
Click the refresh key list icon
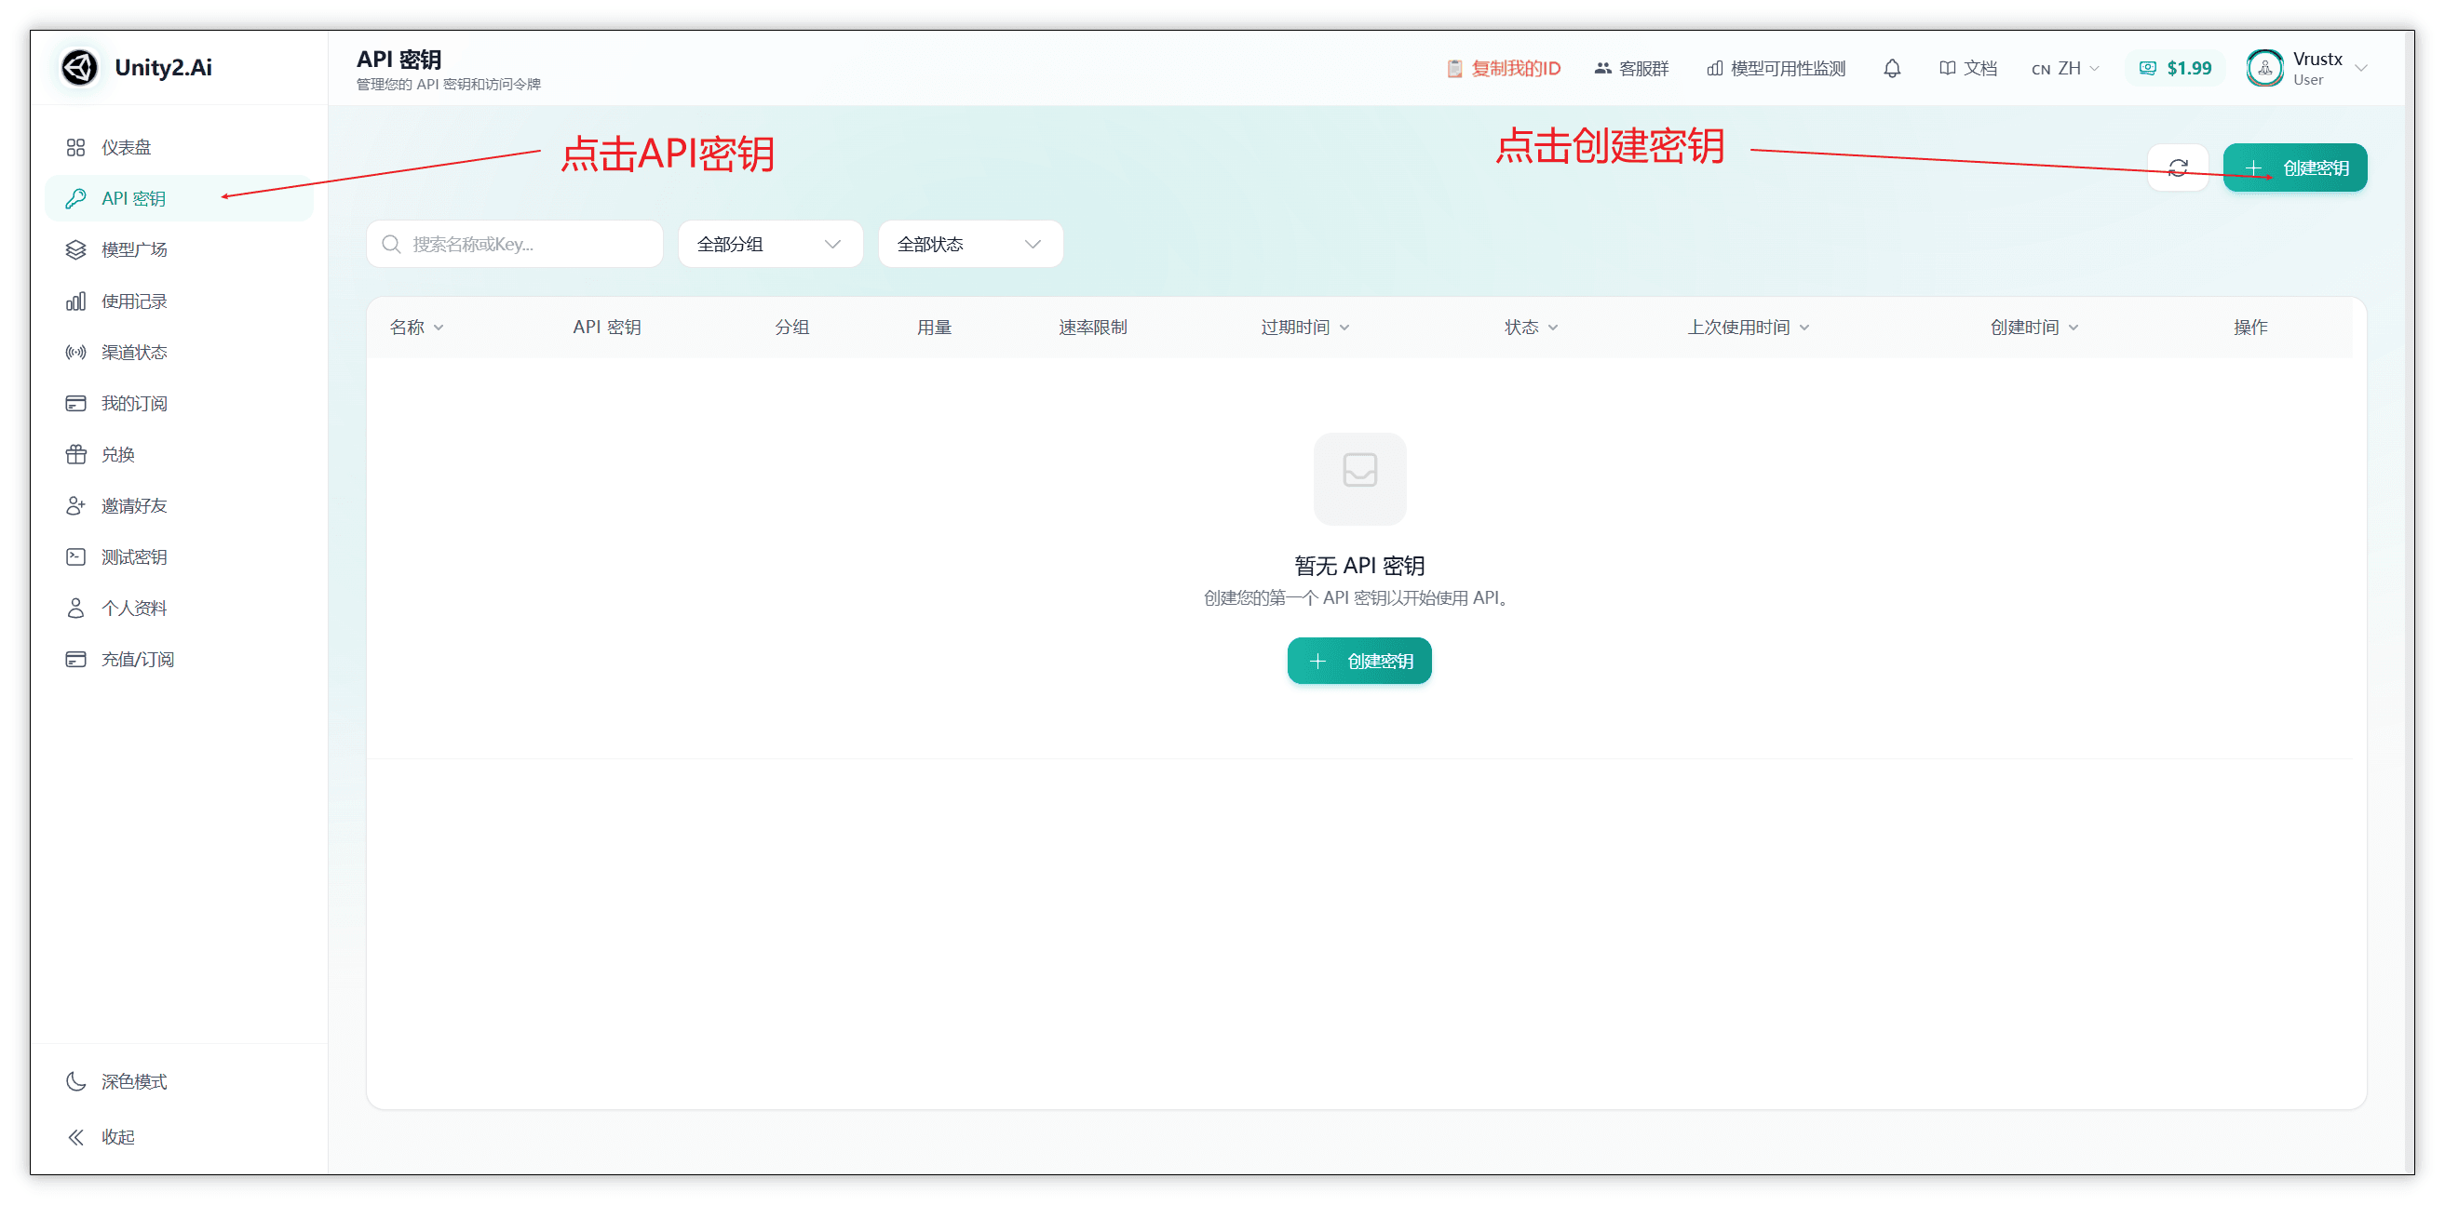tap(2178, 167)
